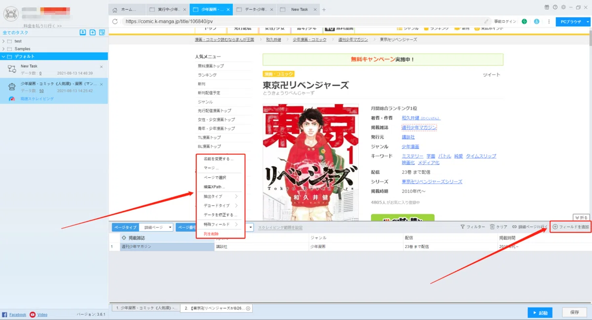Click the robot icon of 少年漫画 task
The width and height of the screenshot is (592, 320).
[x=12, y=87]
